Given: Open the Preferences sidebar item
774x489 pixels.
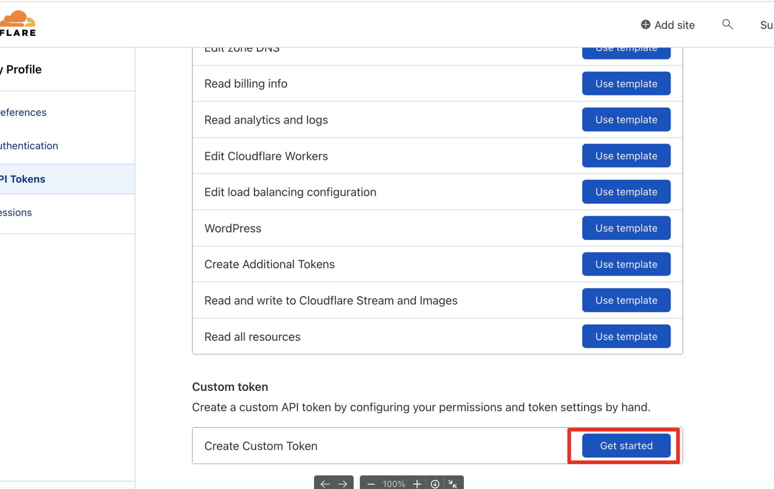Looking at the screenshot, I should [23, 112].
